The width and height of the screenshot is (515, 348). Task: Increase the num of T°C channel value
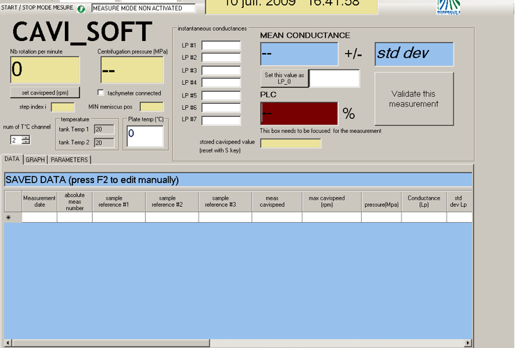point(26,138)
